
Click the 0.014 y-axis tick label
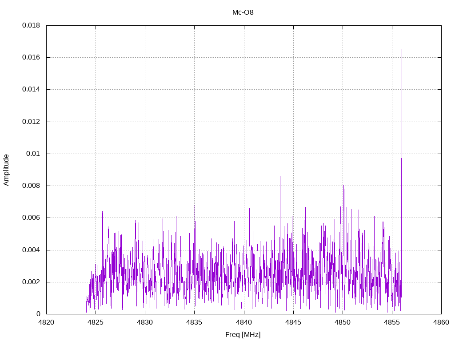pyautogui.click(x=31, y=89)
